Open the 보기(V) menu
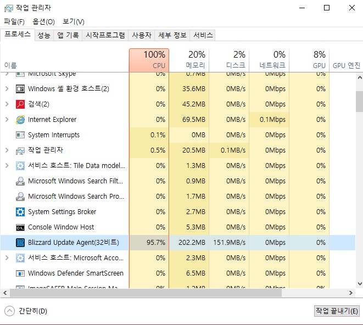Viewport: 363px width, 325px height. click(x=74, y=22)
